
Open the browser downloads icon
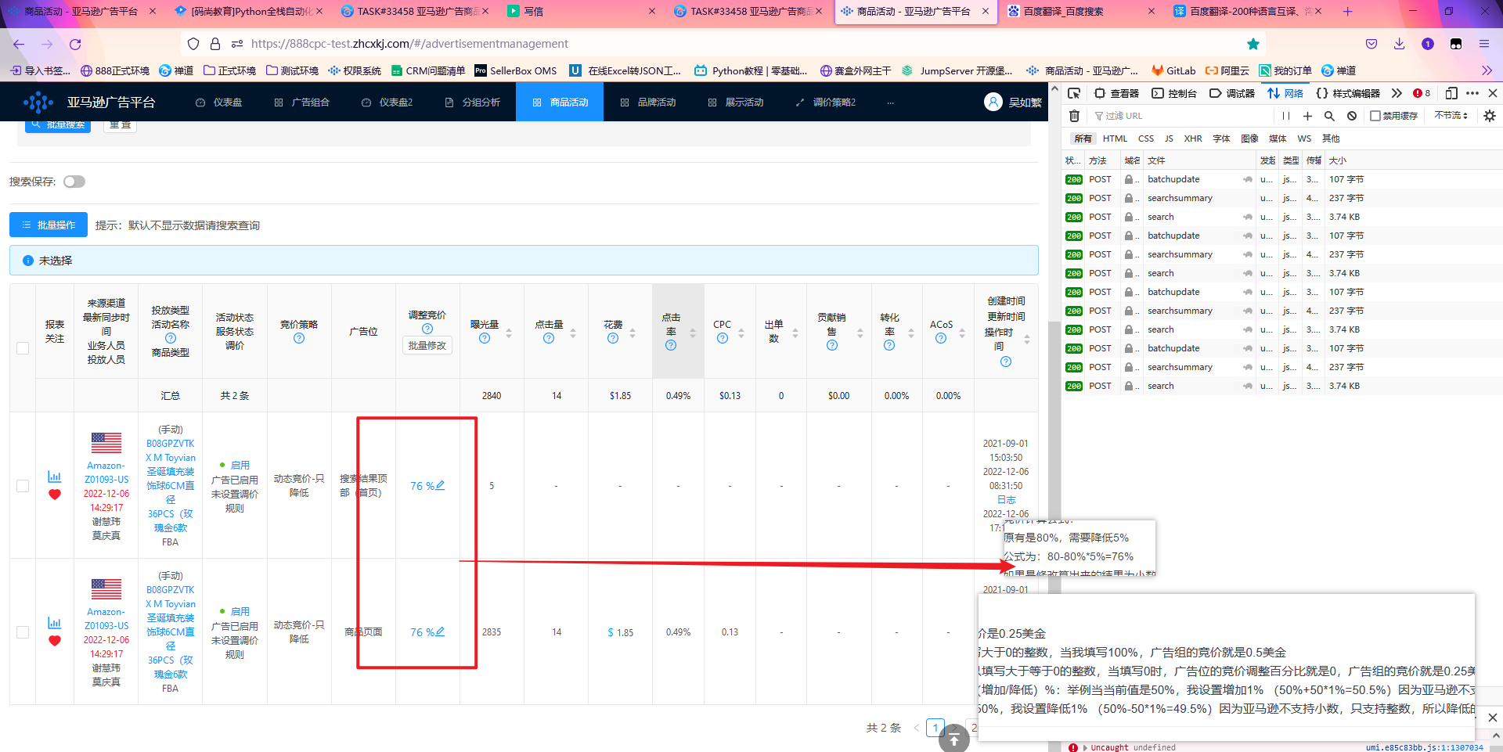[x=1400, y=44]
